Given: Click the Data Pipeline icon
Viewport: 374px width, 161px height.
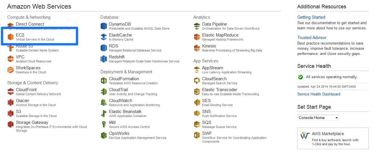Looking at the screenshot, I should (x=197, y=26).
